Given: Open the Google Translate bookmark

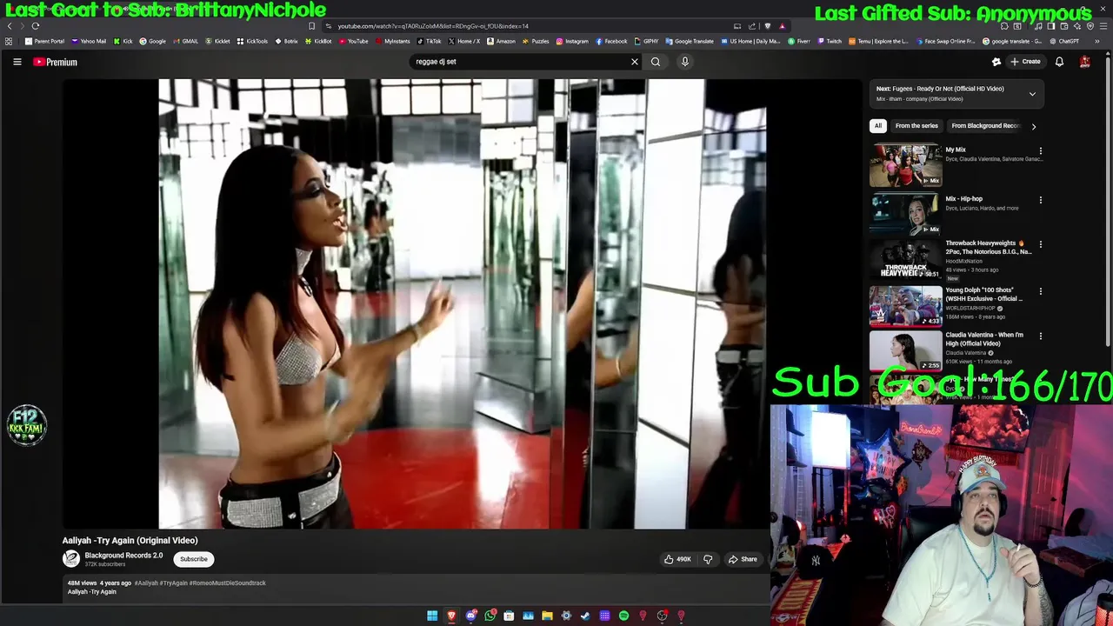Looking at the screenshot, I should coord(690,41).
